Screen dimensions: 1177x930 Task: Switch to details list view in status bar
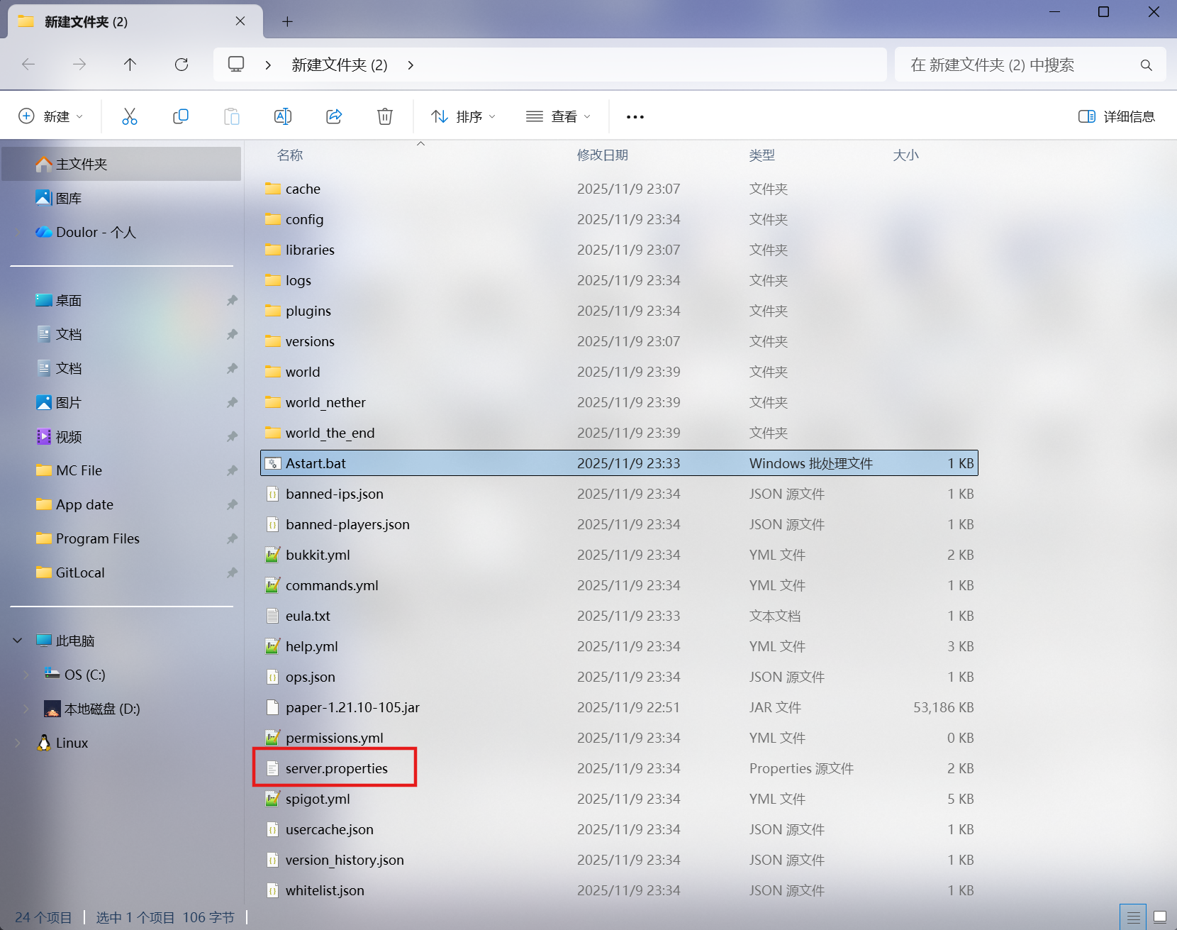click(x=1133, y=917)
